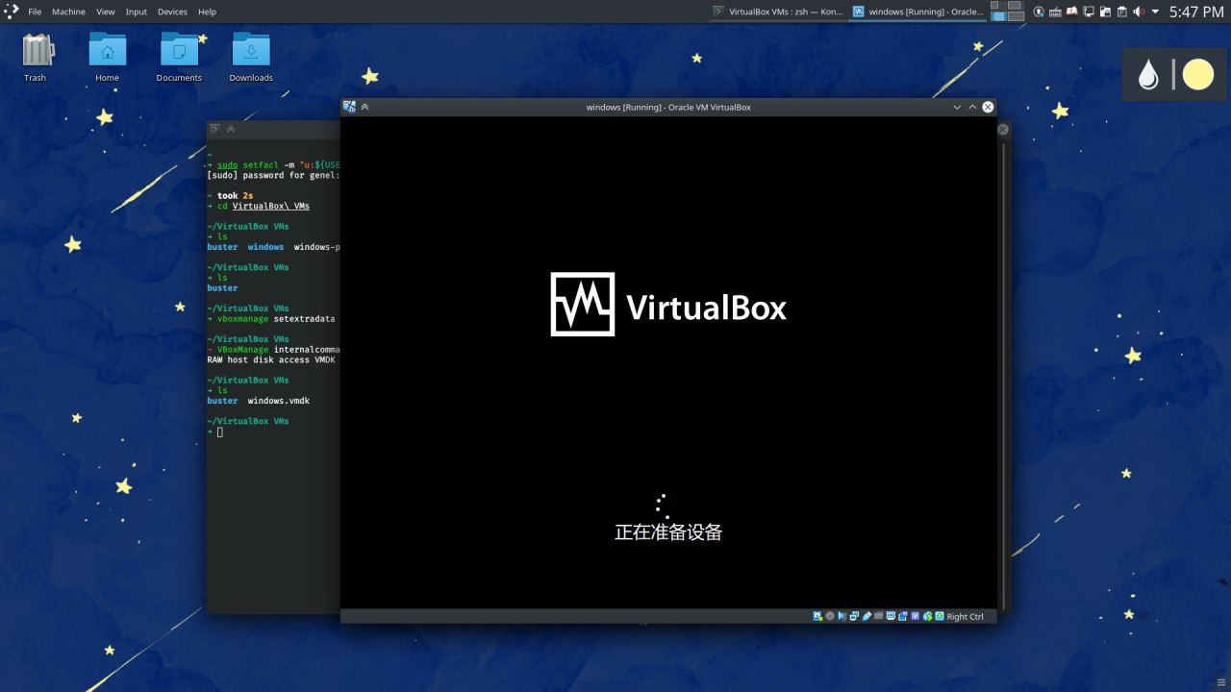This screenshot has height=692, width=1231.
Task: Close the windows [Running] VirtualBox window
Action: (988, 107)
